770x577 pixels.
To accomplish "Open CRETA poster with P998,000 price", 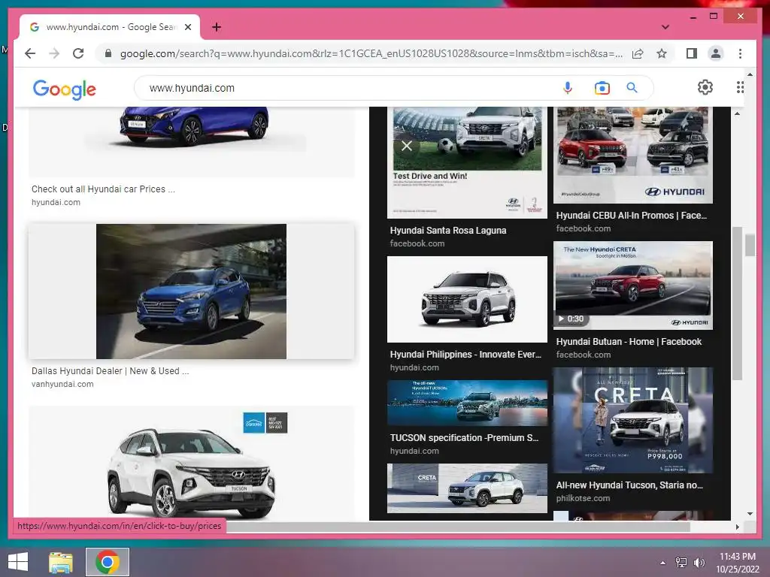I will pos(633,420).
